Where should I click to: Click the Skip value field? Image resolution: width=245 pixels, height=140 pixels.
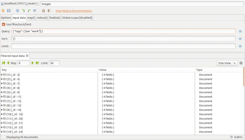tap(23, 63)
